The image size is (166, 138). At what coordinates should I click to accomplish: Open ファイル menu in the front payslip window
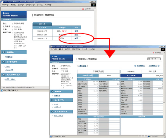[x=54, y=49]
